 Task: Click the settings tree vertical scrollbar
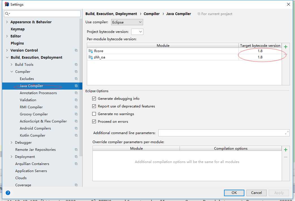coord(81,88)
